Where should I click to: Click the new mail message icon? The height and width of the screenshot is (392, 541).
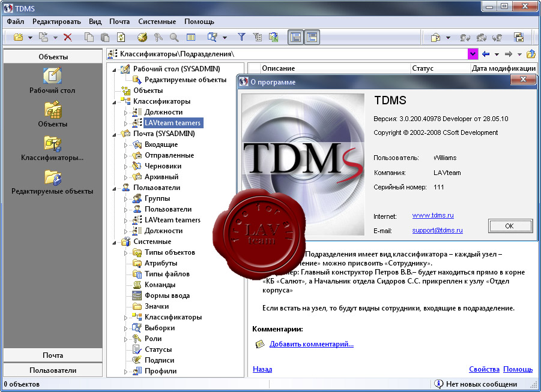[x=436, y=37]
